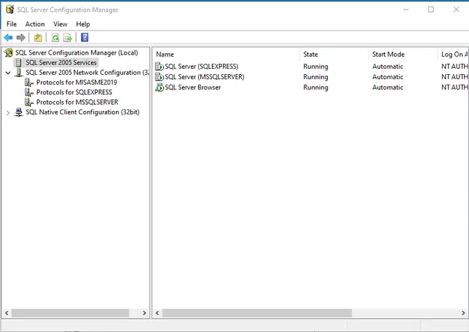469x332 pixels.
Task: Collapse the SQL Server 2005 Network Configuration node
Action: coord(8,73)
